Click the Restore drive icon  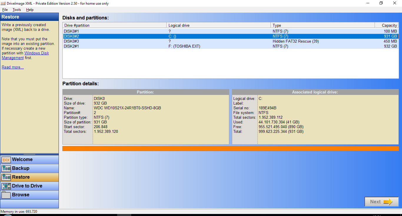[6, 178]
